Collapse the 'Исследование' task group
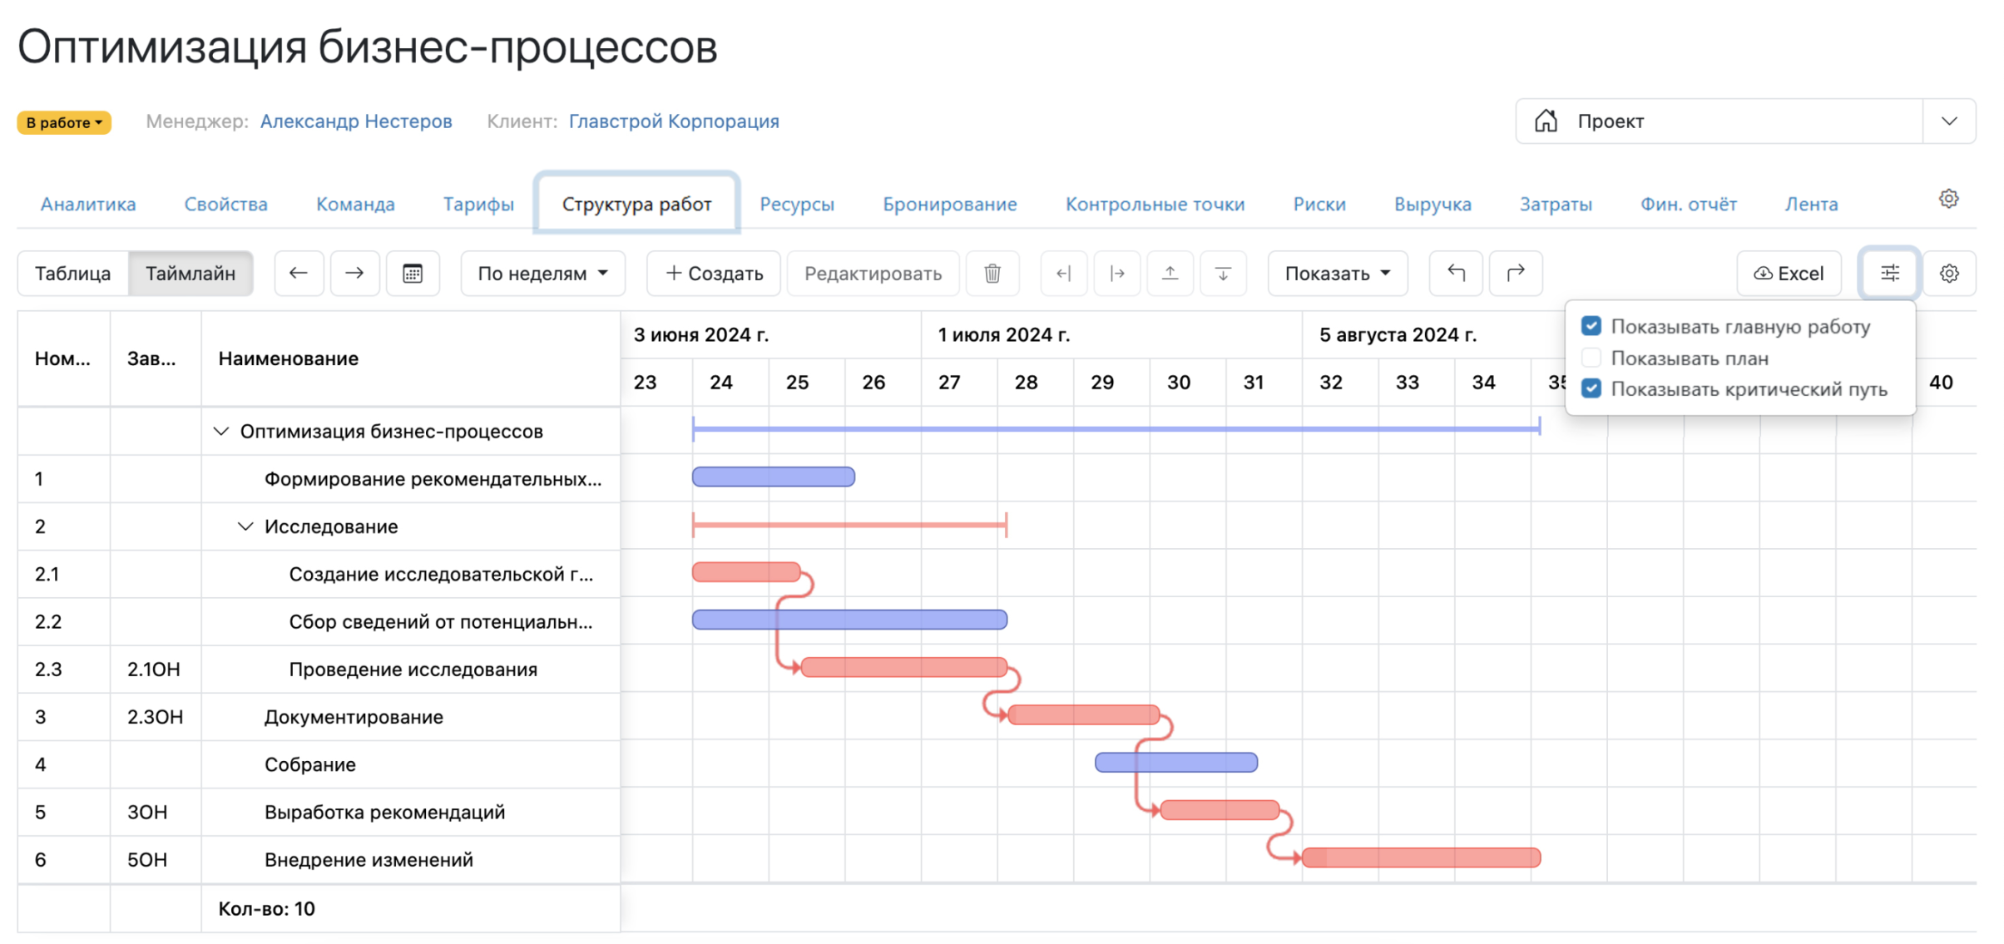The image size is (2004, 944). tap(245, 526)
